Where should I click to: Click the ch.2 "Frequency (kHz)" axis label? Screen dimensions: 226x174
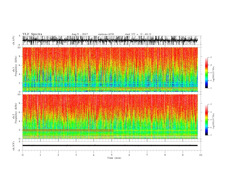16,113
